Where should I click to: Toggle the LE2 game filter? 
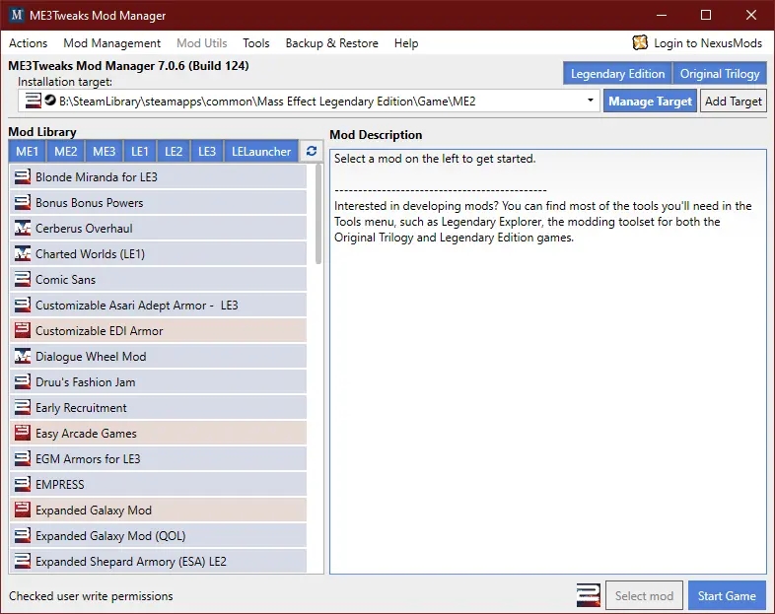click(x=174, y=151)
